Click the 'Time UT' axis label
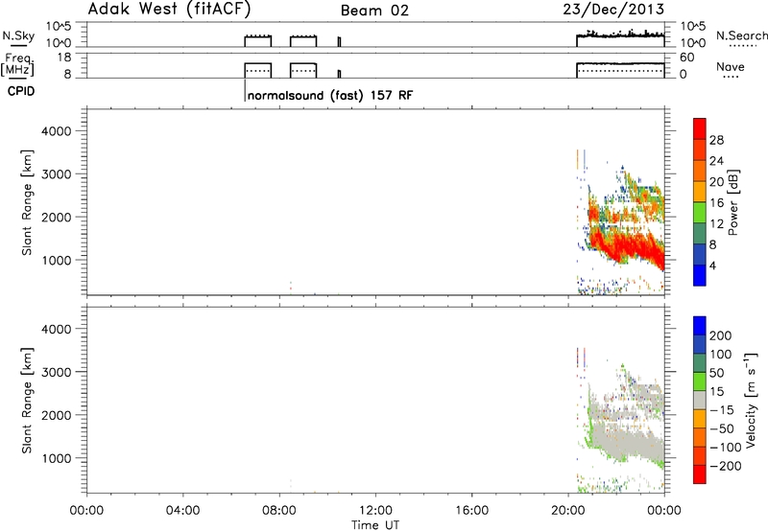768x531 pixels. (x=375, y=525)
